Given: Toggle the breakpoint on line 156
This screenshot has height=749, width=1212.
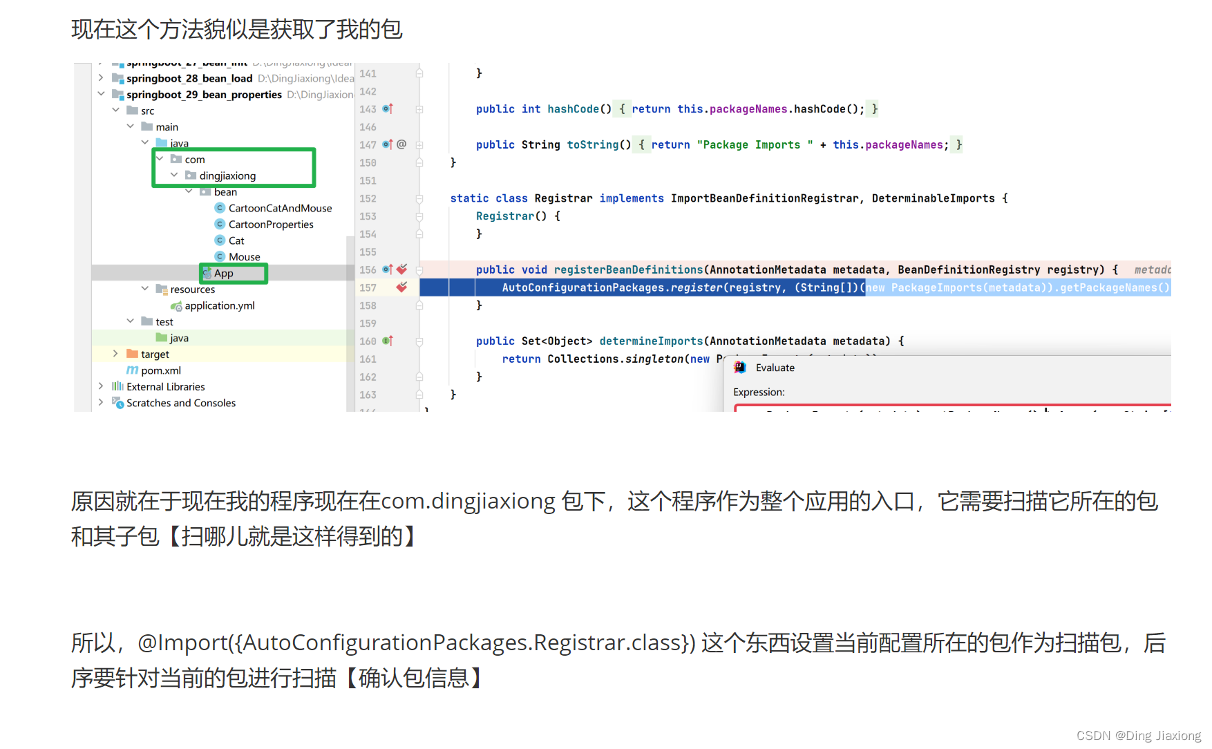Looking at the screenshot, I should coord(401,269).
